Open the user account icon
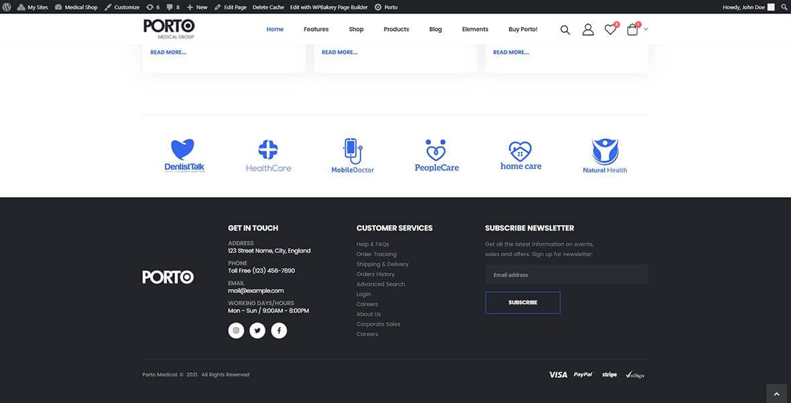The image size is (791, 403). point(588,30)
